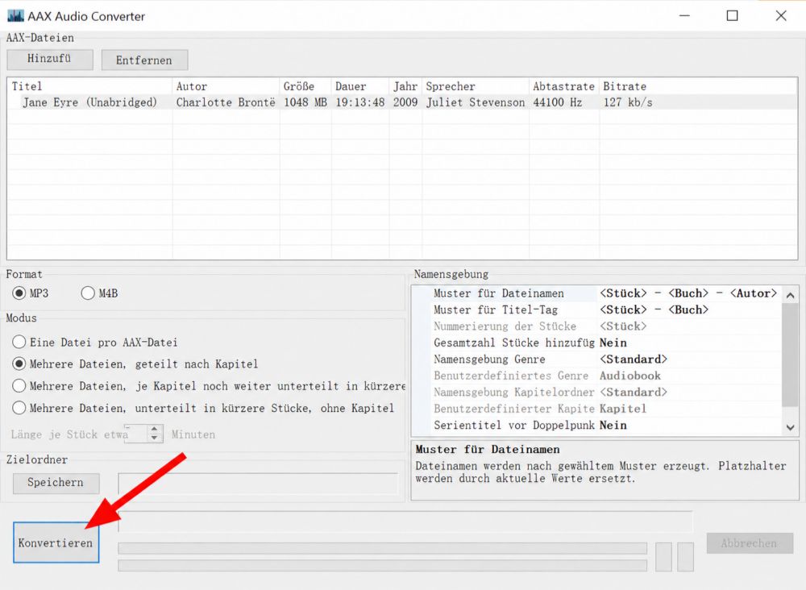The height and width of the screenshot is (590, 806).
Task: Click the naming panel scroll-down arrow
Action: tap(791, 427)
